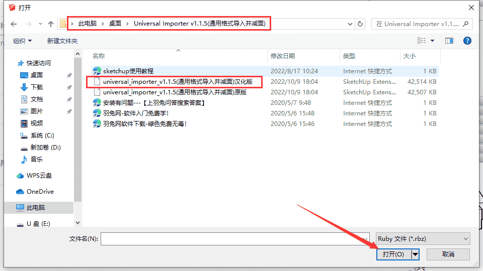Sort files by 大小 column
The width and height of the screenshot is (483, 271).
coord(410,56)
